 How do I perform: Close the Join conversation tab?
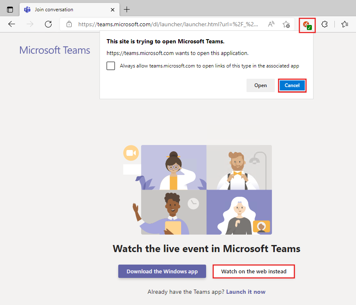pos(112,10)
